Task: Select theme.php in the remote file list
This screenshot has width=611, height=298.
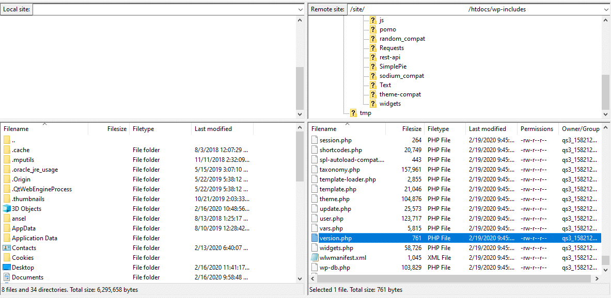Action: (335, 198)
